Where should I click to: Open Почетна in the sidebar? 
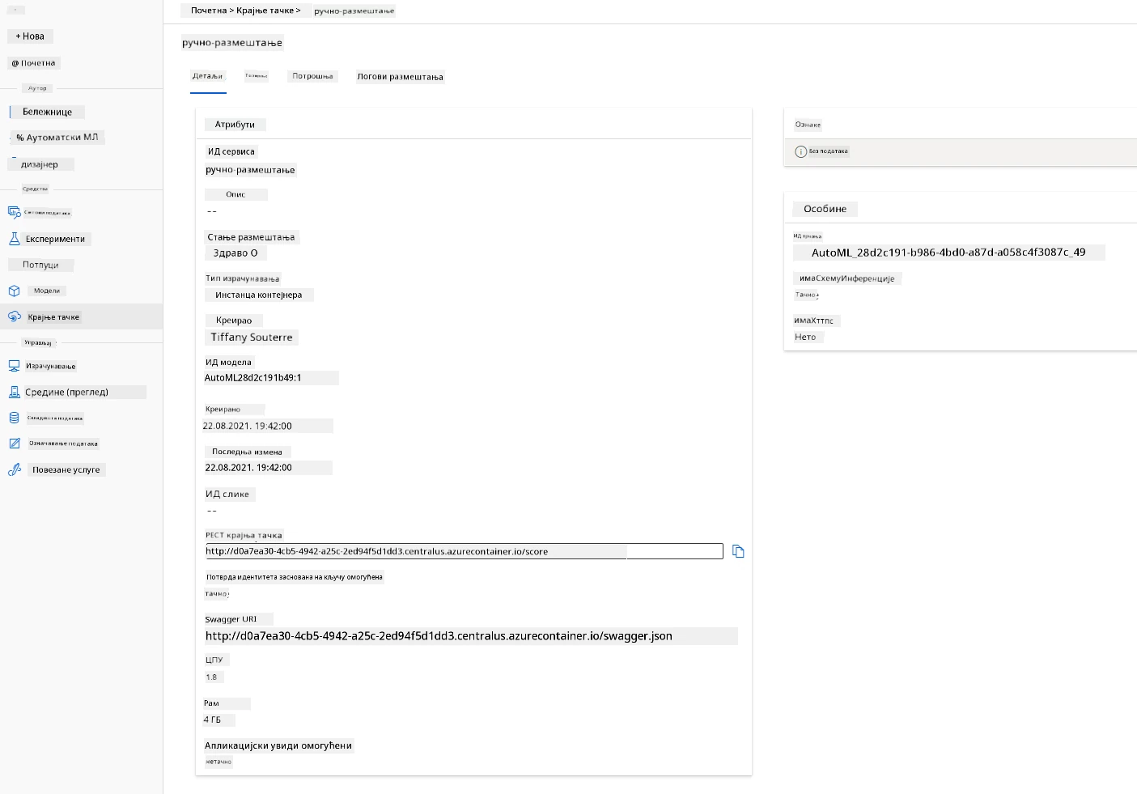point(33,63)
